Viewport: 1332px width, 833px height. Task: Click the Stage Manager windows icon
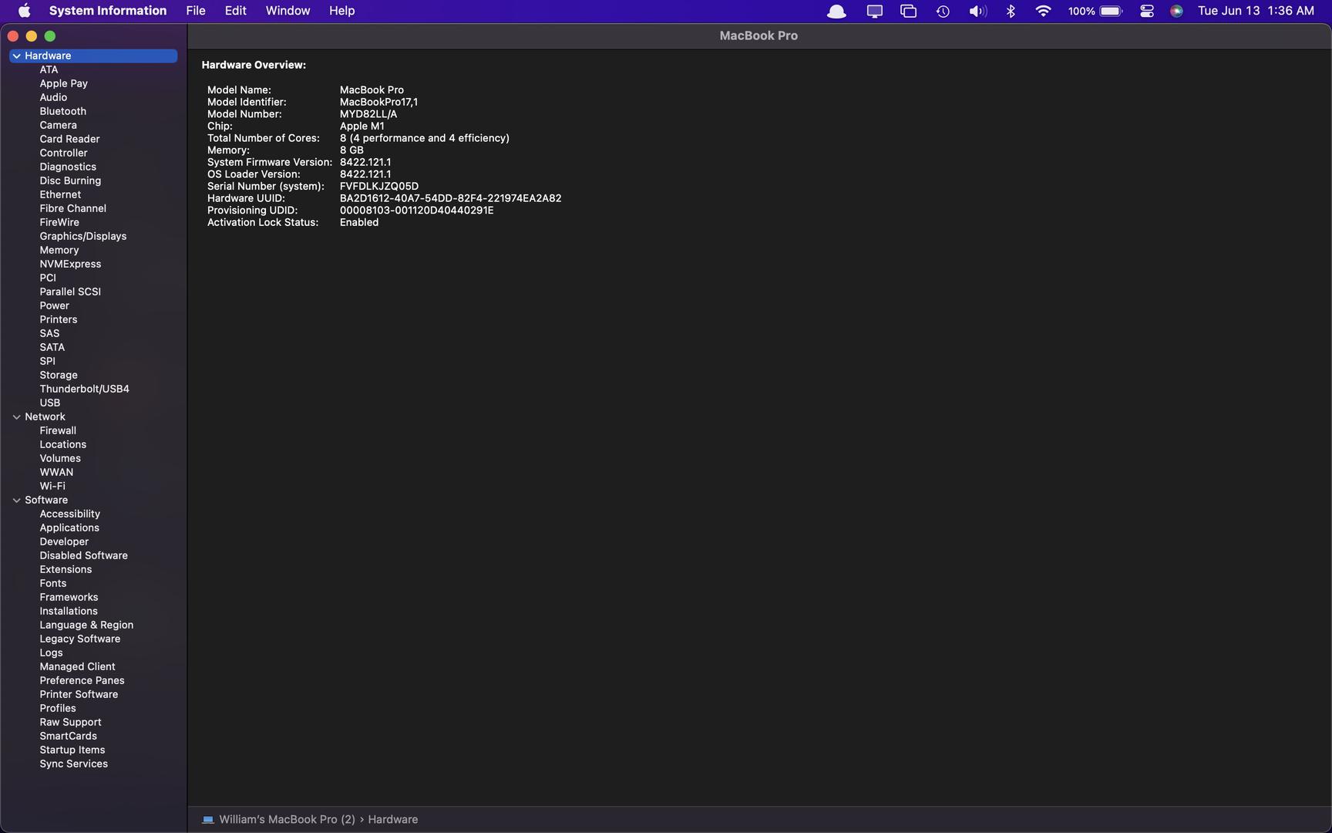pyautogui.click(x=908, y=11)
